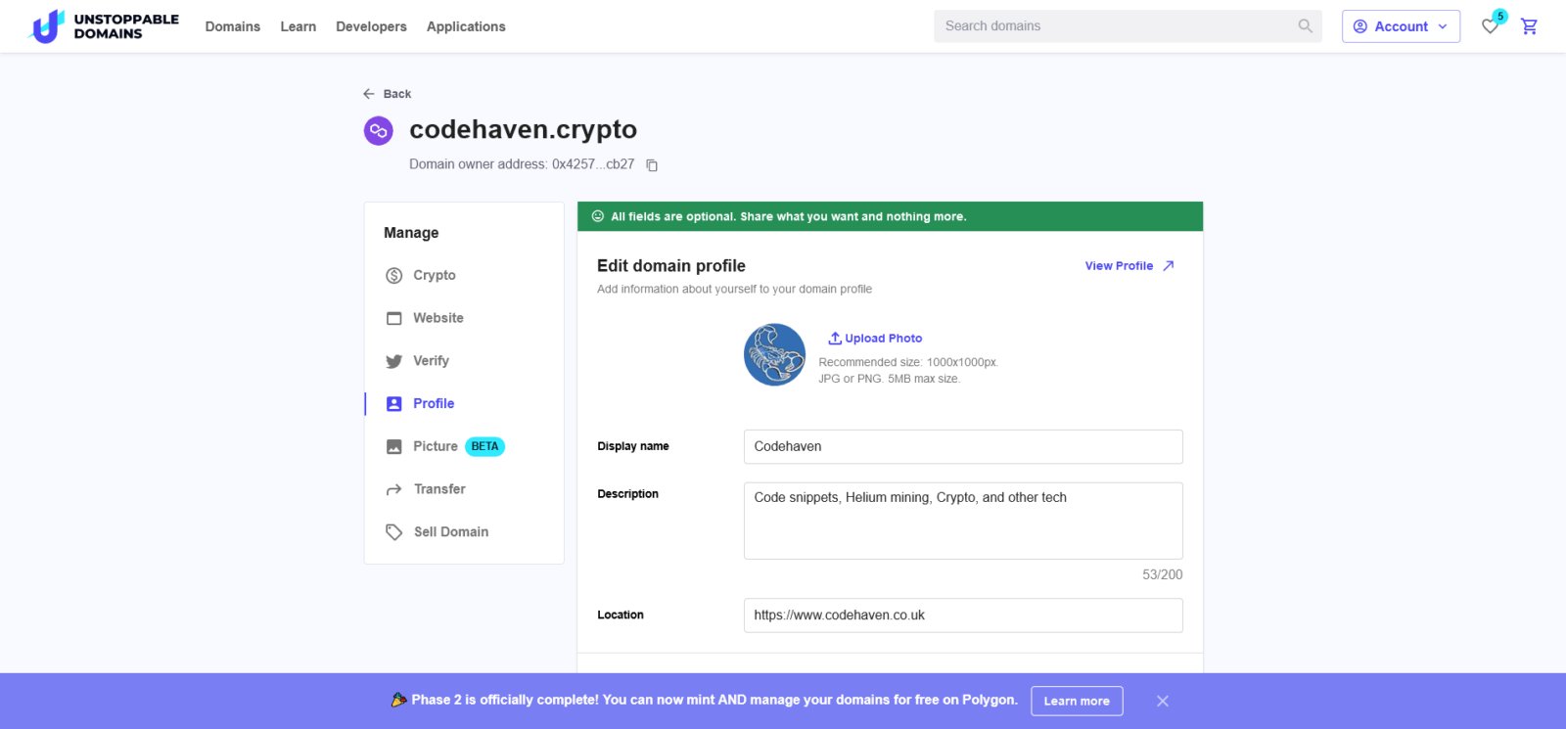The height and width of the screenshot is (729, 1566).
Task: Open the wishlist heart icon
Action: [x=1490, y=26]
